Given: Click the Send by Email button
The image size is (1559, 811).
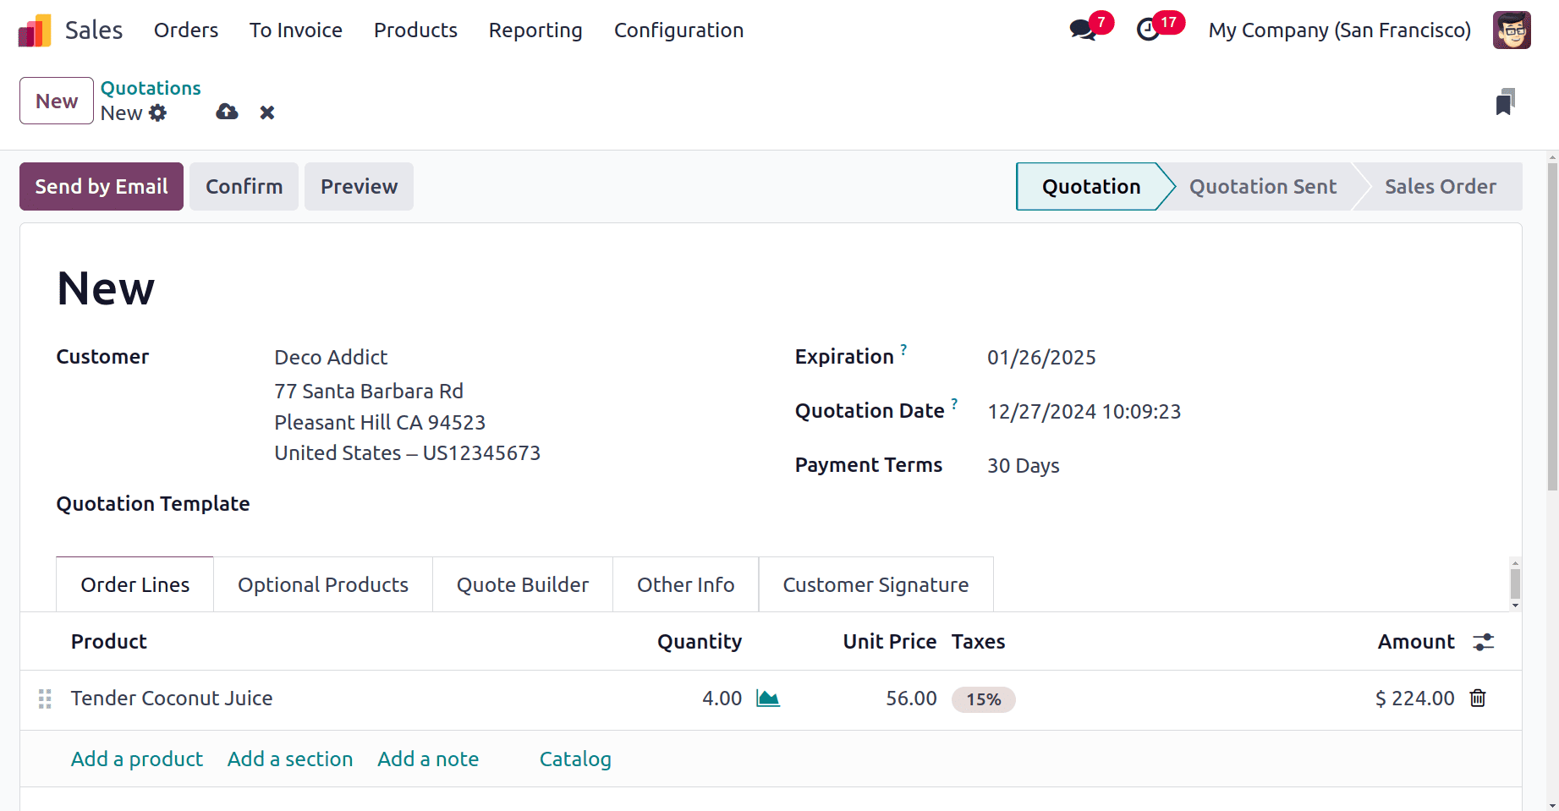Looking at the screenshot, I should pos(102,186).
